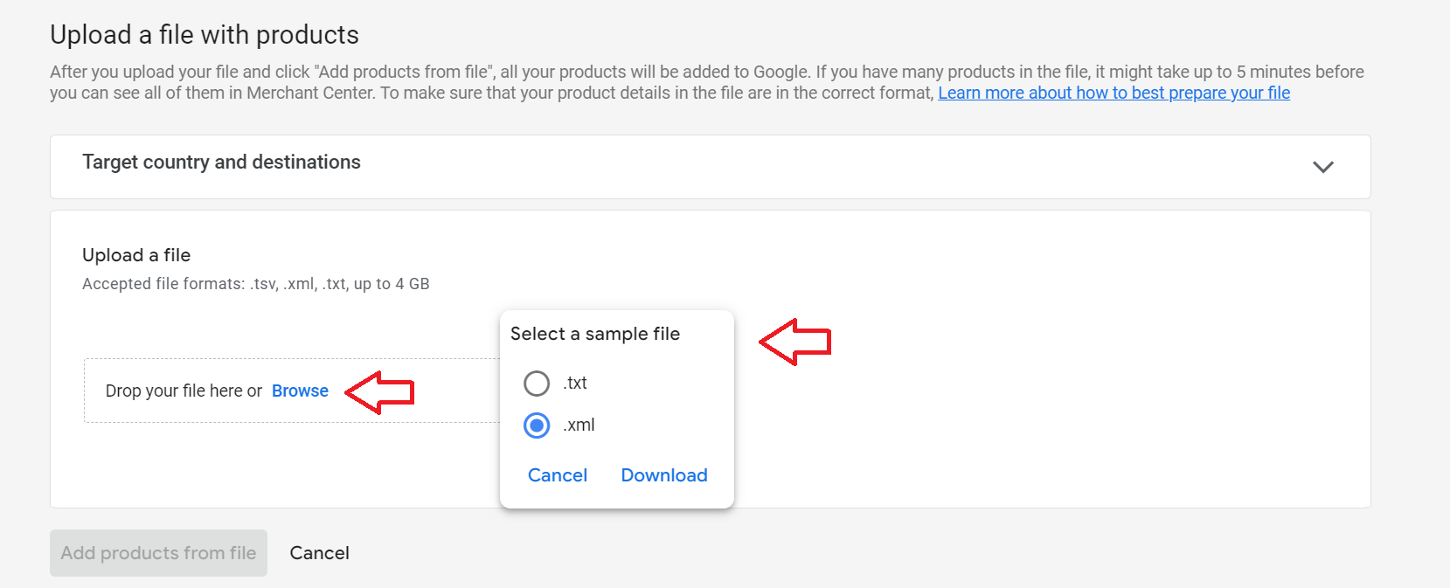Screen dimensions: 1450x588
Task: Open Learn more about preparing your file
Action: coord(1114,93)
